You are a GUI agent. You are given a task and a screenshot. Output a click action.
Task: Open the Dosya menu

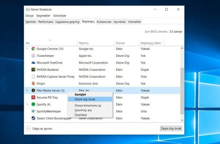(30, 16)
